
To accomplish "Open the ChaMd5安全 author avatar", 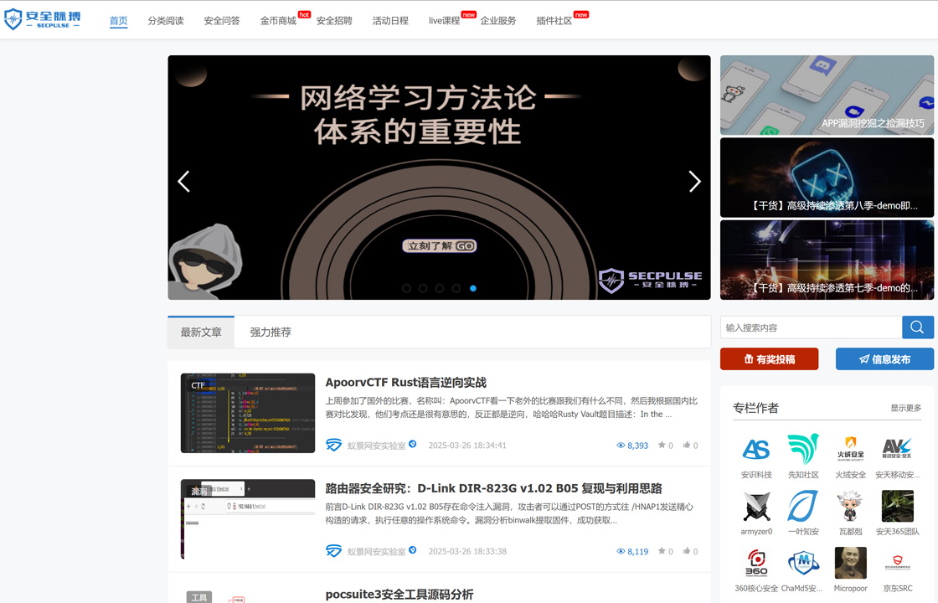I will coord(803,563).
